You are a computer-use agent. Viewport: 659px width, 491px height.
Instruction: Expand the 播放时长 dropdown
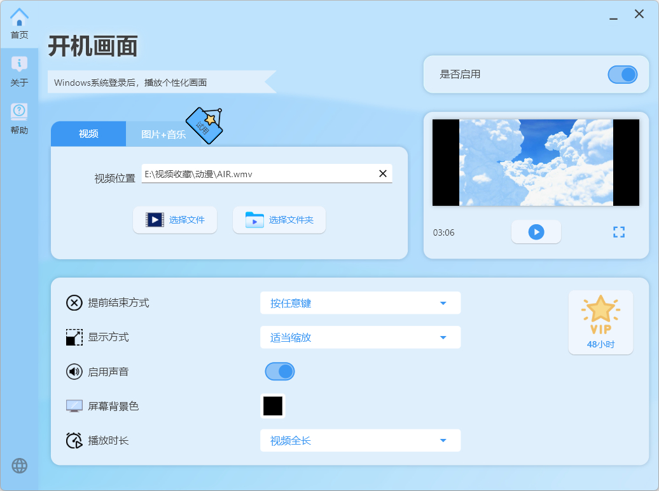coord(360,440)
